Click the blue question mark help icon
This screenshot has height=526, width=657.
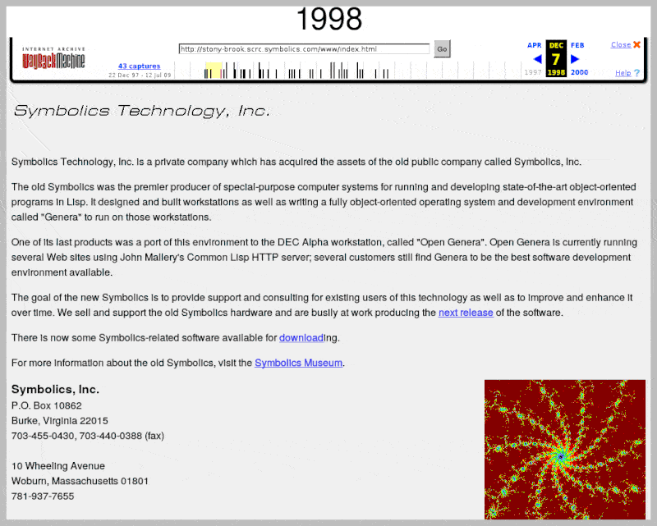(x=637, y=73)
